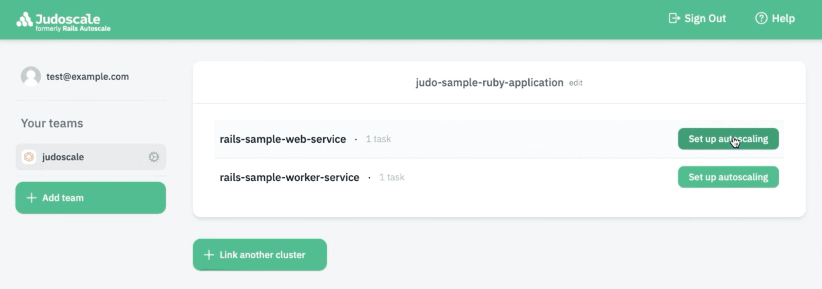
Task: Open judoscale team settings gear
Action: click(154, 157)
